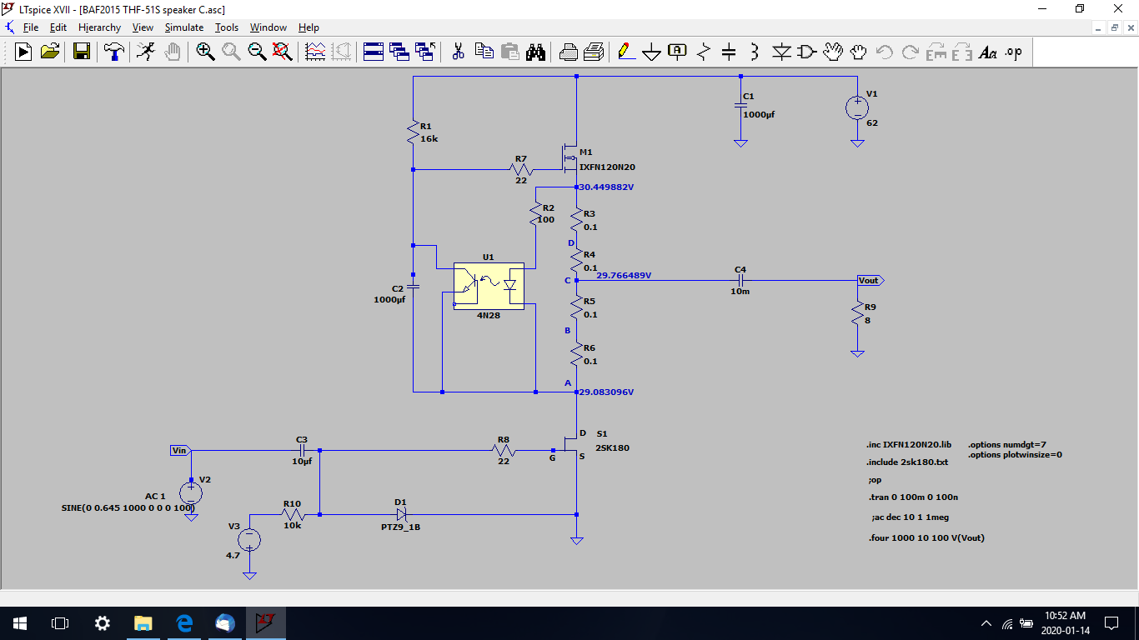The width and height of the screenshot is (1139, 640).
Task: Select the Text Aa tool
Action: click(x=988, y=52)
